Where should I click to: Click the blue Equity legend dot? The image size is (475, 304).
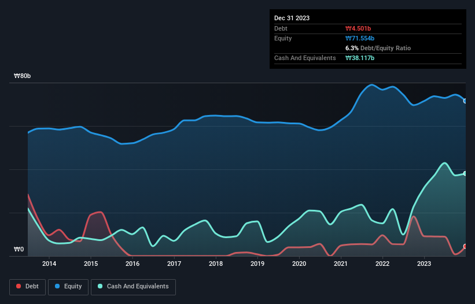coord(57,286)
